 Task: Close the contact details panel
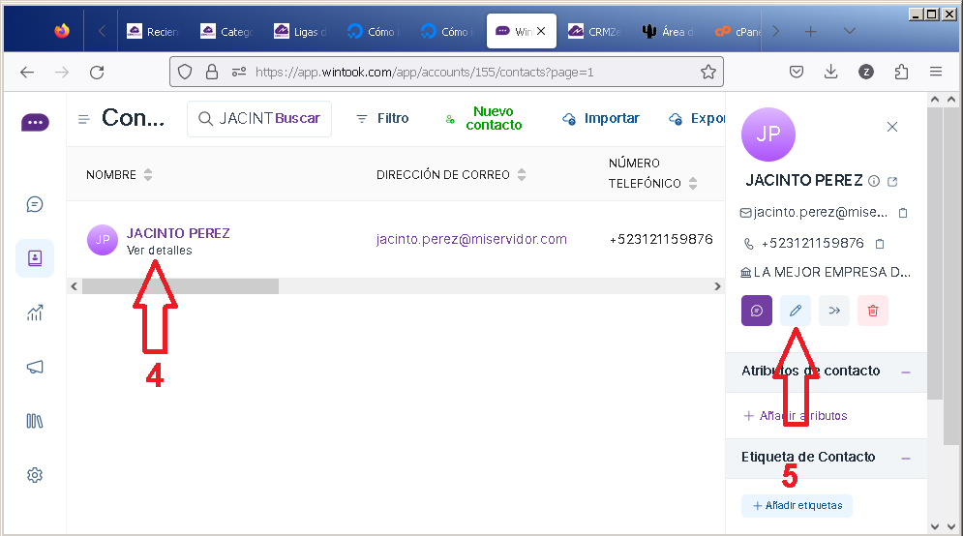tap(892, 127)
